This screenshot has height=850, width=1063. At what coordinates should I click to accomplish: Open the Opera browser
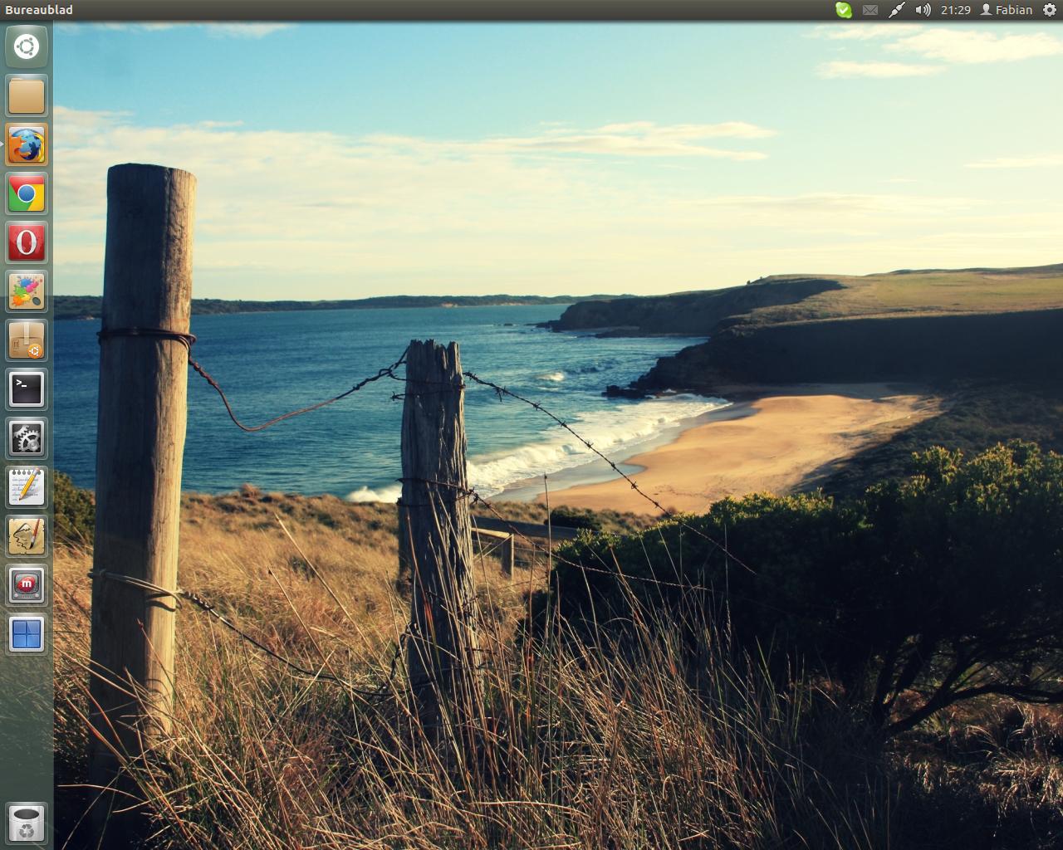pyautogui.click(x=27, y=243)
